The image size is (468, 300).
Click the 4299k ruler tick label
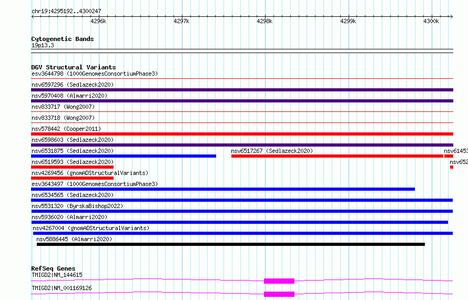tap(348, 21)
